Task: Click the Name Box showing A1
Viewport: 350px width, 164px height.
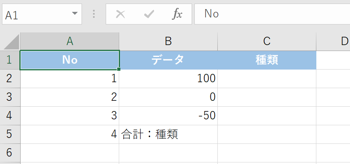Action: click(36, 14)
